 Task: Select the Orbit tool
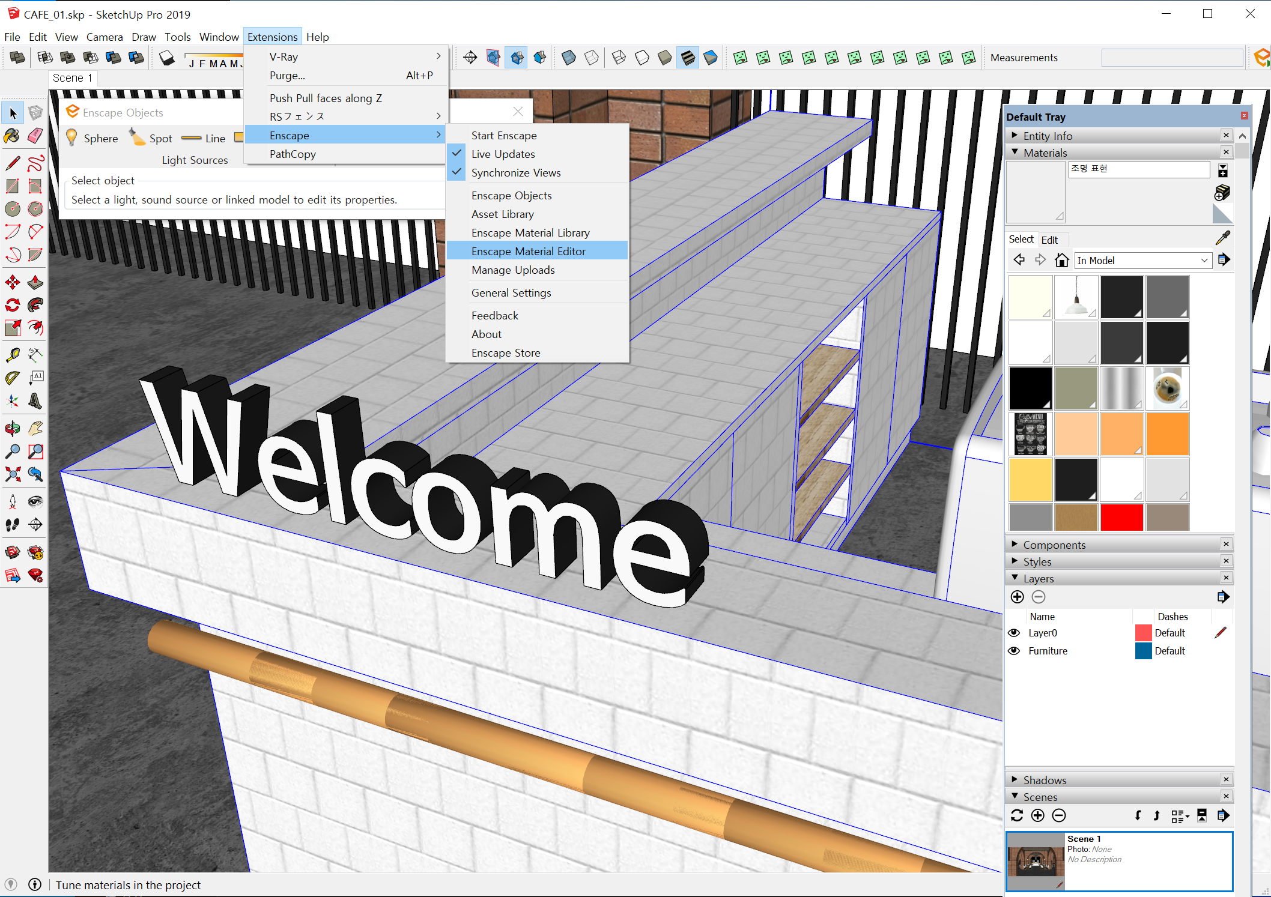[x=13, y=429]
